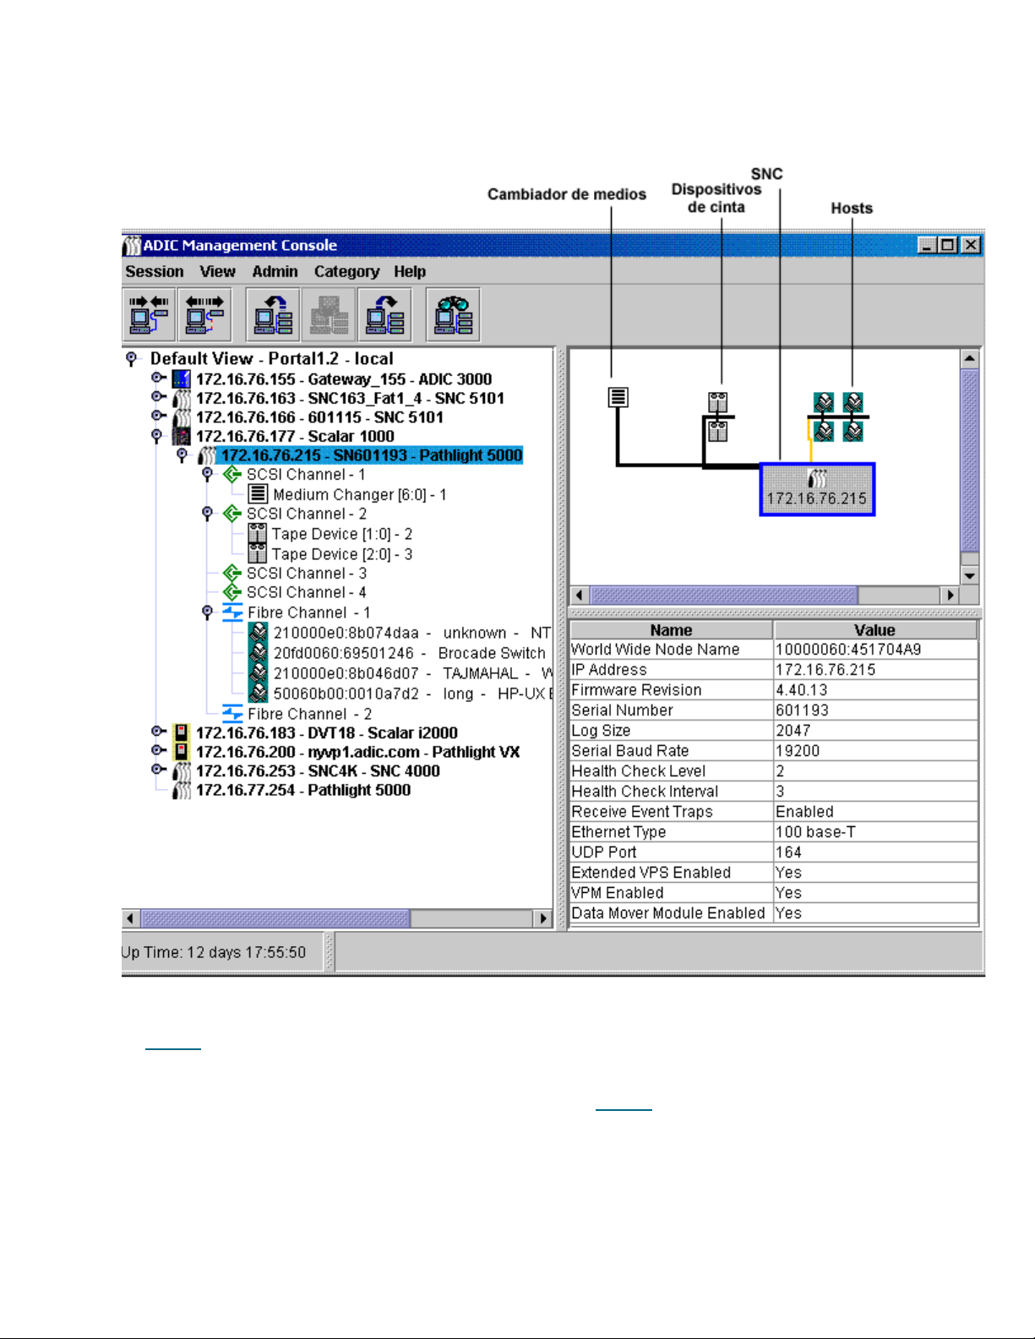Click the tree panel's right scroll arrow
This screenshot has height=1339, width=1035.
[x=543, y=918]
